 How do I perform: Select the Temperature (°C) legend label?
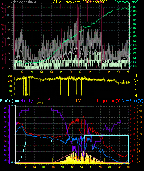109,101
